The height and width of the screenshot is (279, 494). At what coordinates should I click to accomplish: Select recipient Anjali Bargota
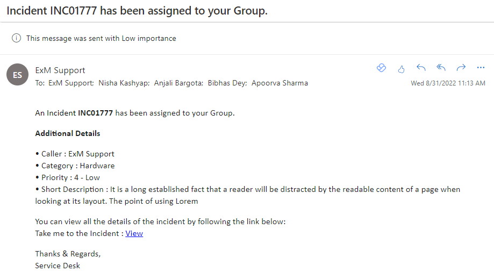178,83
